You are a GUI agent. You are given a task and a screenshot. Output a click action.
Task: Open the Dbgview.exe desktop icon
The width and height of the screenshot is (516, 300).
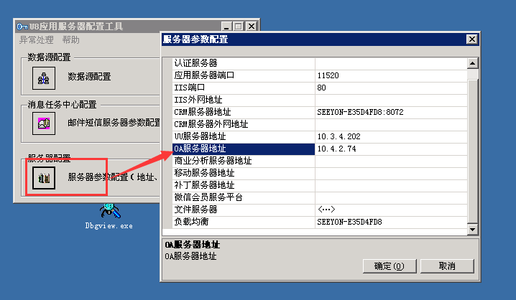(x=109, y=215)
